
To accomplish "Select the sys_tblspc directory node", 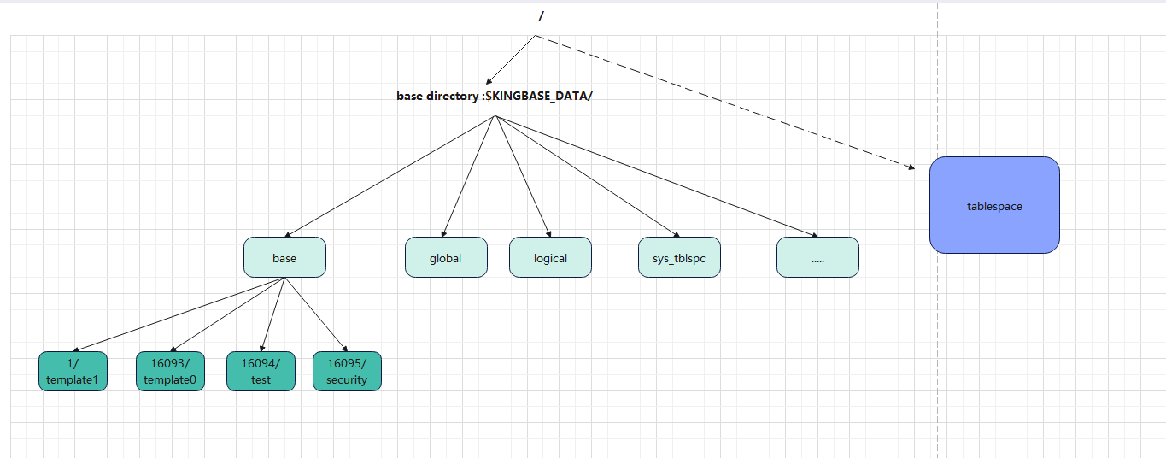I will tap(680, 257).
